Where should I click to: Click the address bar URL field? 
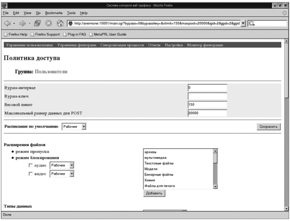(x=157, y=23)
